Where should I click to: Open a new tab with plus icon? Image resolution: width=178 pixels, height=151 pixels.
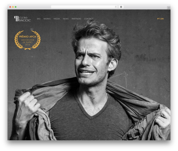click(169, 8)
